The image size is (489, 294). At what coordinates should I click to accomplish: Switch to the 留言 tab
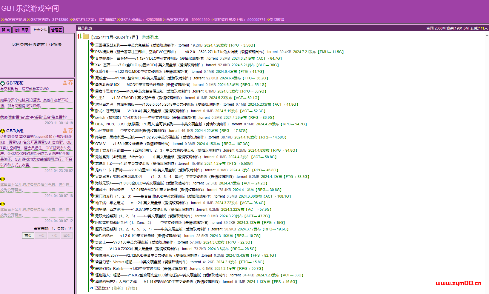pos(6,30)
